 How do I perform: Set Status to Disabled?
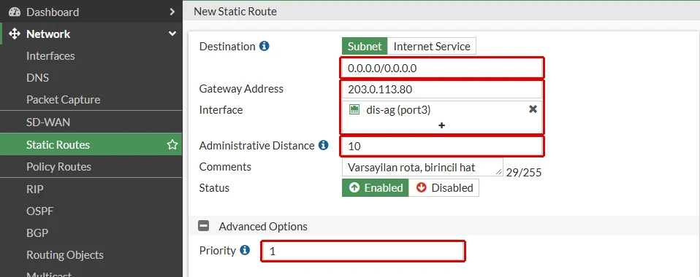pyautogui.click(x=444, y=188)
